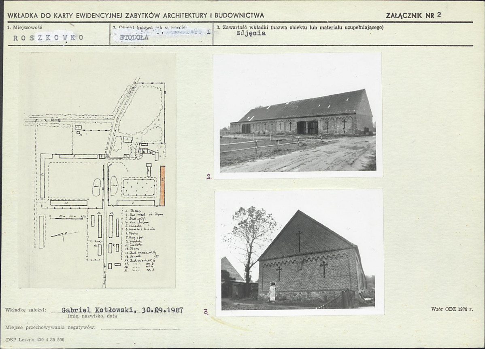The image size is (485, 349).
Task: Click legend entry '13. chlewik'
Action: coord(133,257)
